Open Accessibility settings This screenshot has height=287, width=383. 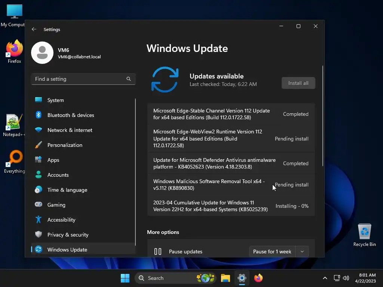click(x=83, y=219)
